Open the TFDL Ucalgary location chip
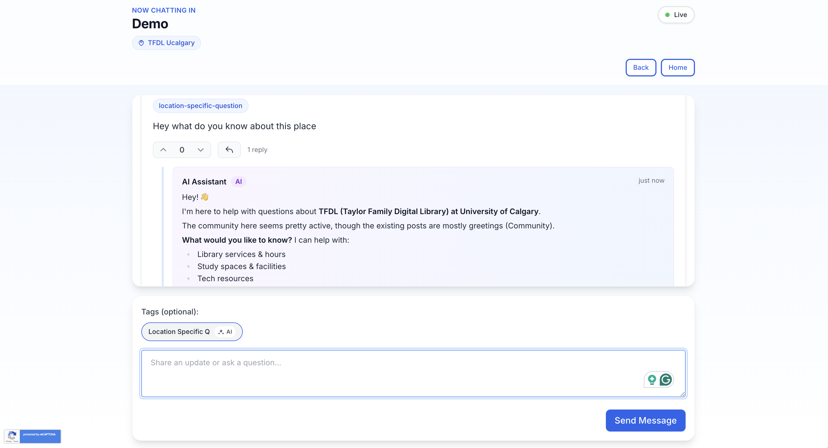 tap(171, 43)
